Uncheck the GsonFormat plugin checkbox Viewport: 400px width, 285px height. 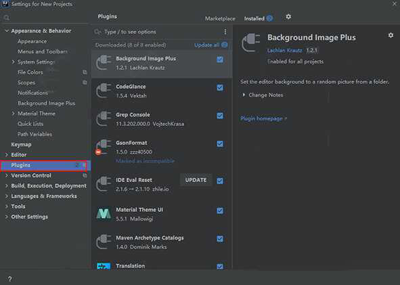(220, 144)
